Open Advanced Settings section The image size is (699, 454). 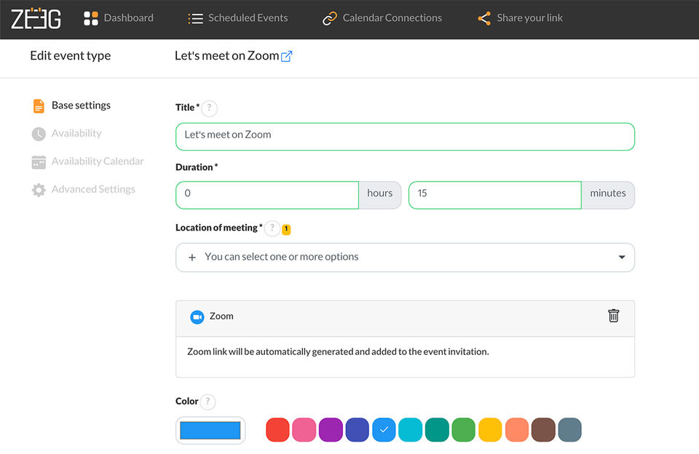pos(93,189)
